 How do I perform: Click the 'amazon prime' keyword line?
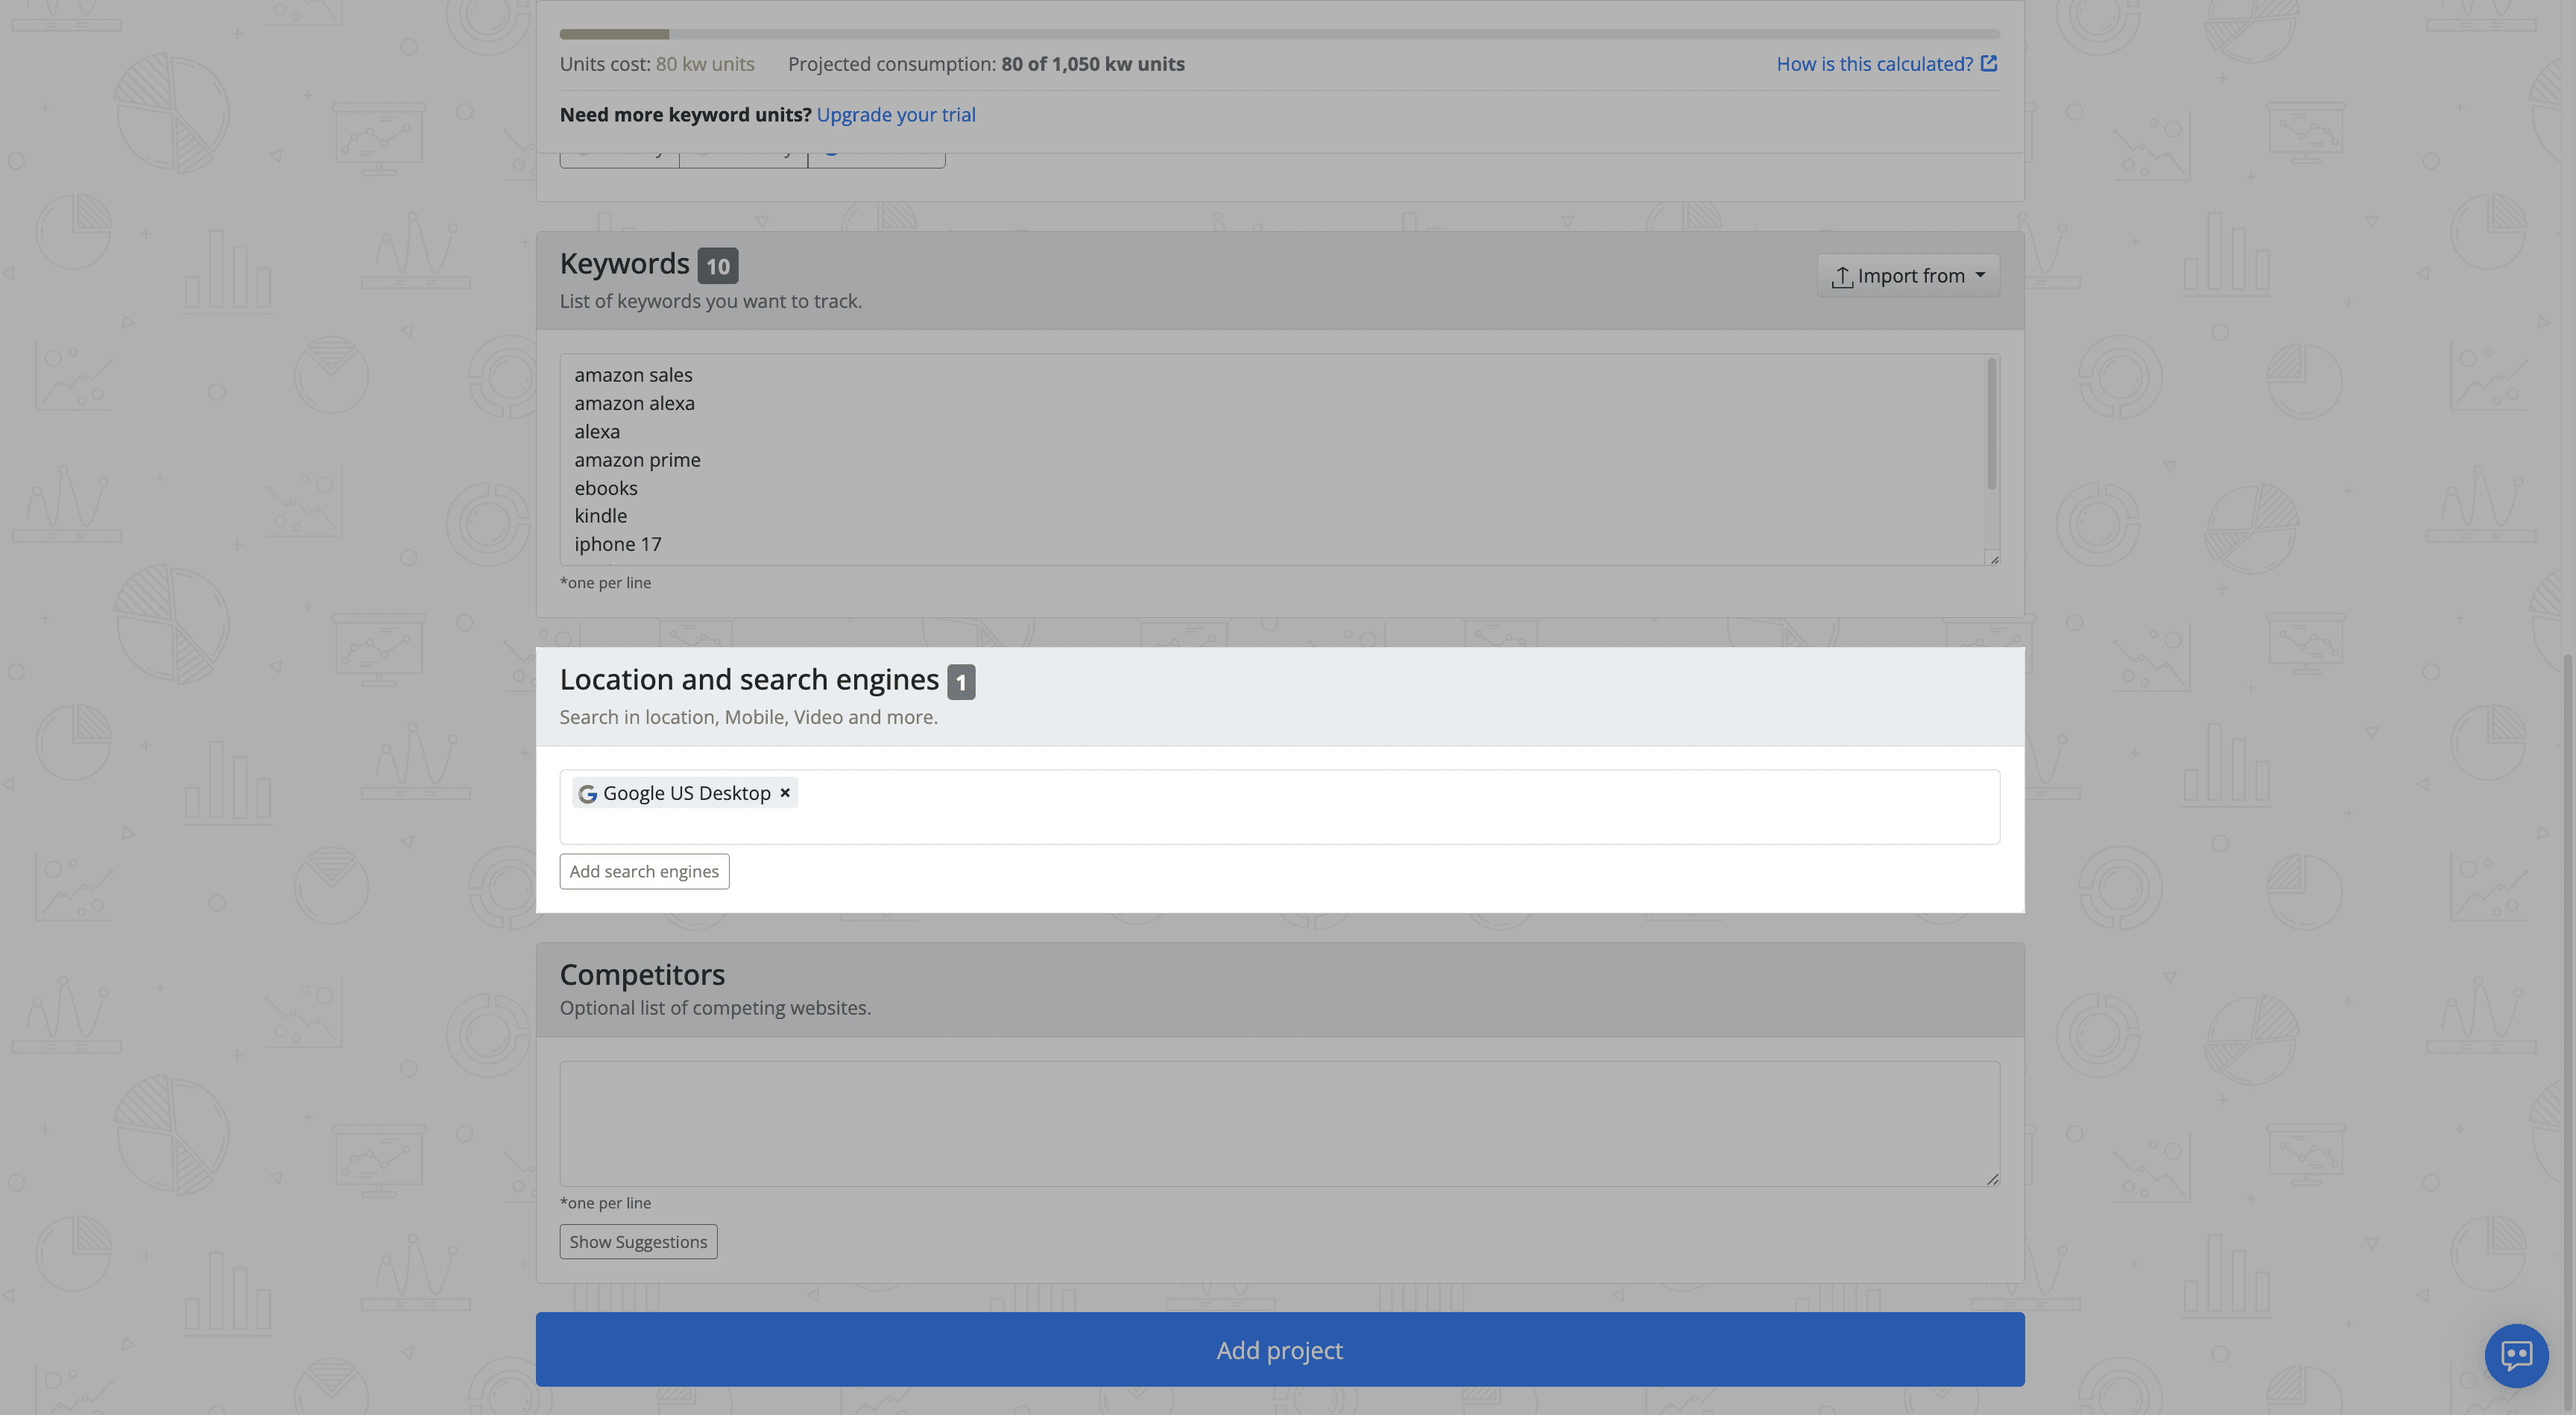tap(637, 460)
